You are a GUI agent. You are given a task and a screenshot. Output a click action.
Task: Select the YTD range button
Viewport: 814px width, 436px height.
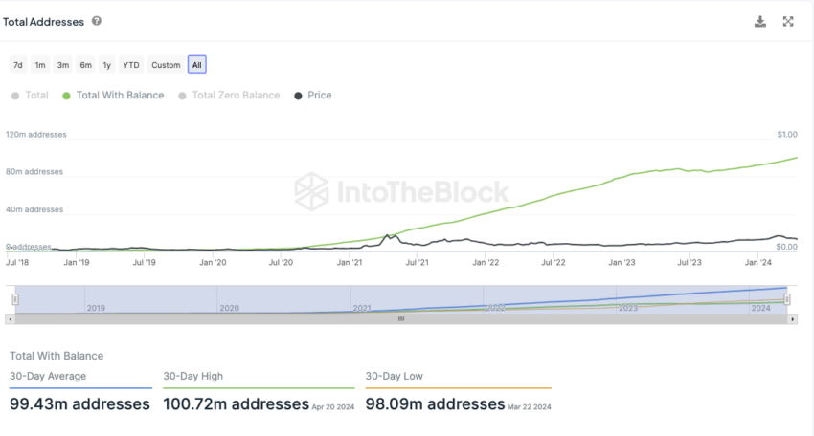click(131, 65)
